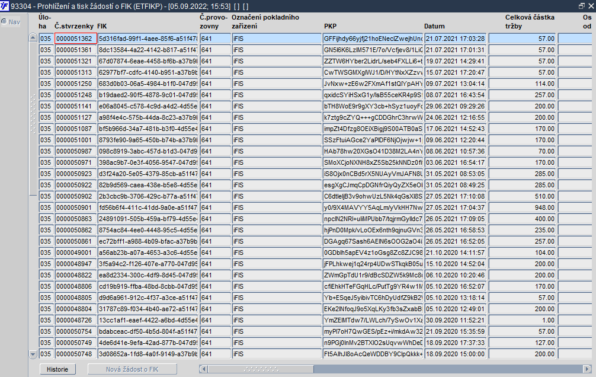Click total amount cell 1.00
596x377 pixels.
click(523, 320)
